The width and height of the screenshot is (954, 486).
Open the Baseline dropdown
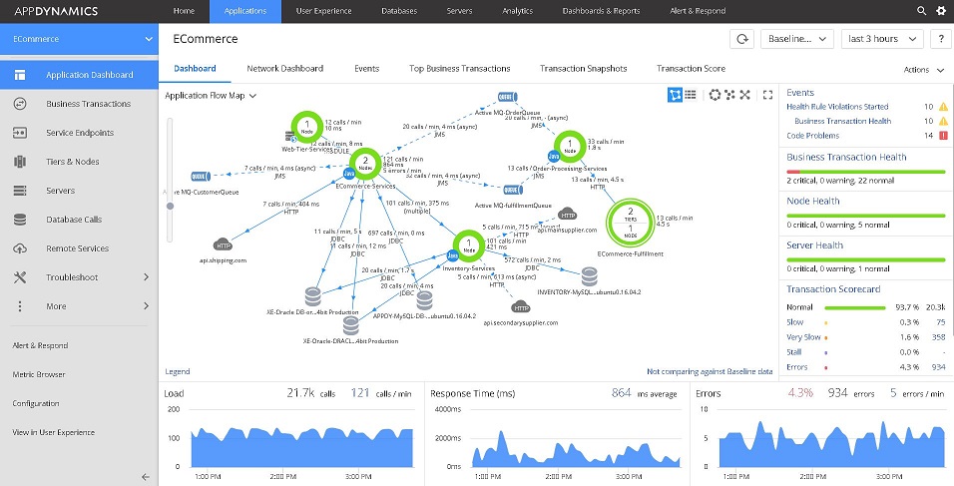tap(797, 39)
